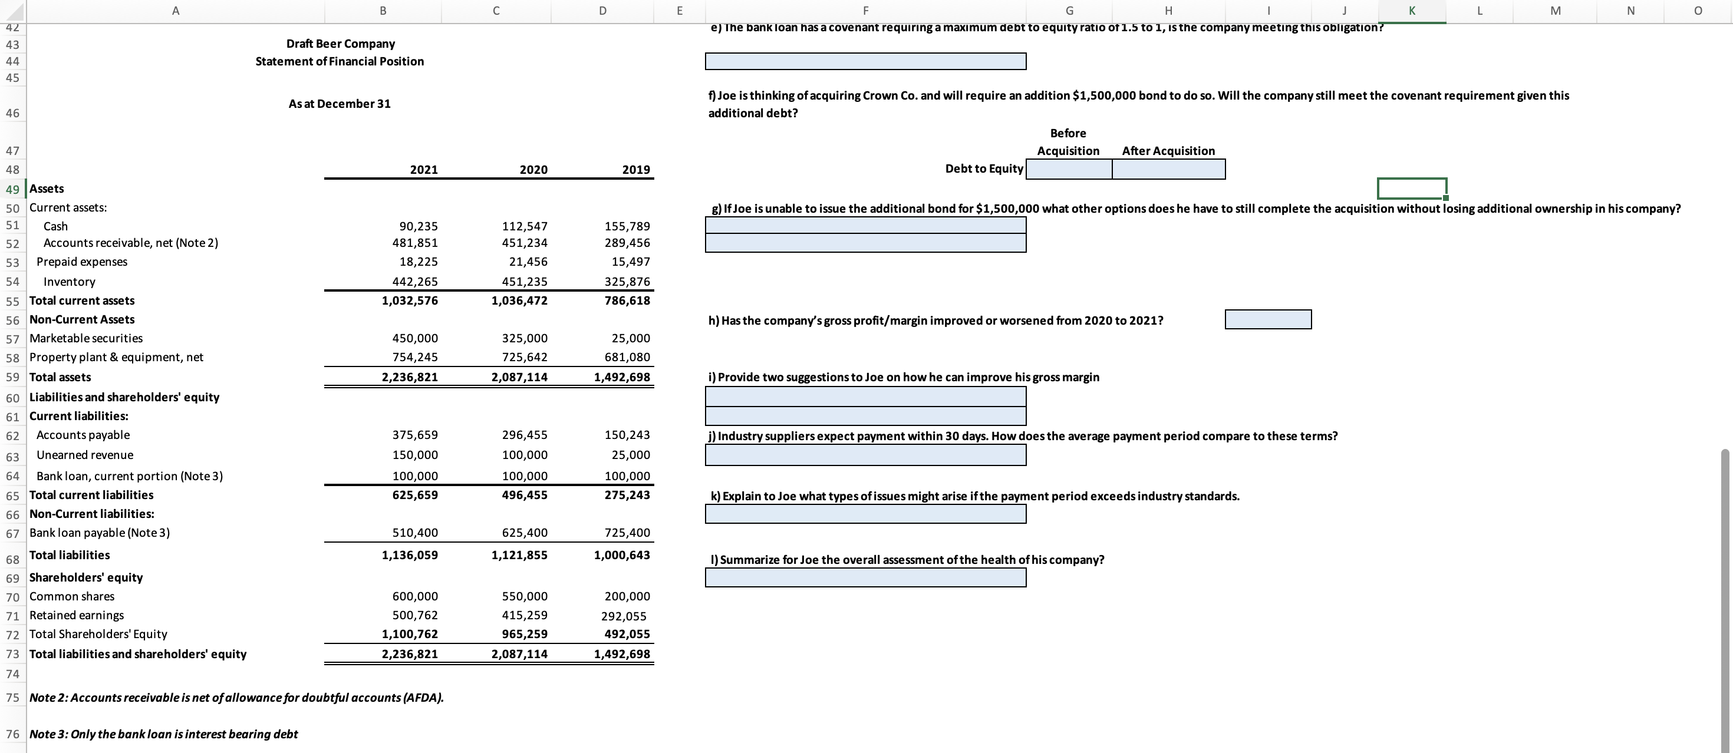This screenshot has width=1733, height=753.
Task: Click the answer box for question h
Action: tap(1268, 319)
